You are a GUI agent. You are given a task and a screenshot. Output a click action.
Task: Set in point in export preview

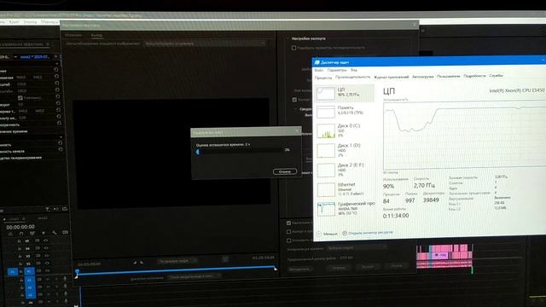pyautogui.click(x=135, y=263)
